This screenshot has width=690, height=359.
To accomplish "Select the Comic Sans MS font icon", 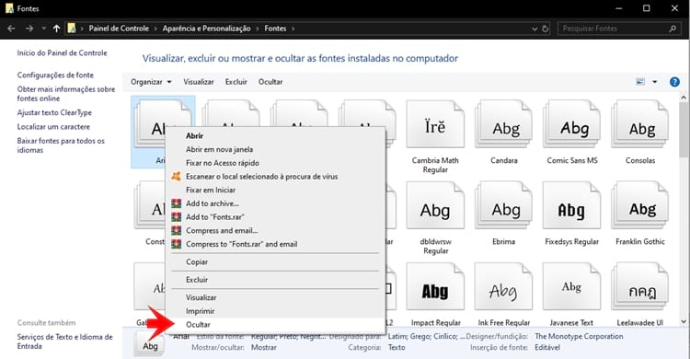I will coord(572,124).
